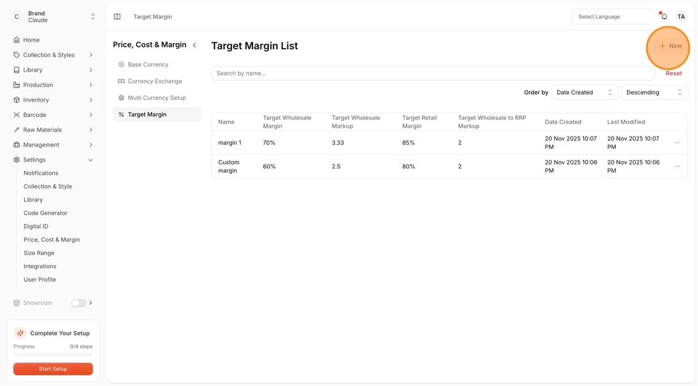The width and height of the screenshot is (698, 386).
Task: Open the Select Language dropdown
Action: 613,16
